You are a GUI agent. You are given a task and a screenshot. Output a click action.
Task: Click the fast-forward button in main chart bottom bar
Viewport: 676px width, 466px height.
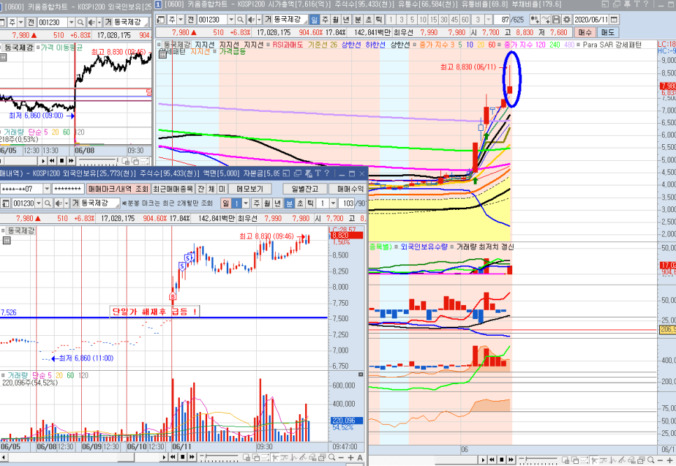tap(511, 460)
